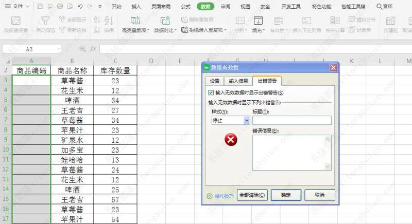Click the 确定 button
This screenshot has width=412, height=224.
(285, 195)
